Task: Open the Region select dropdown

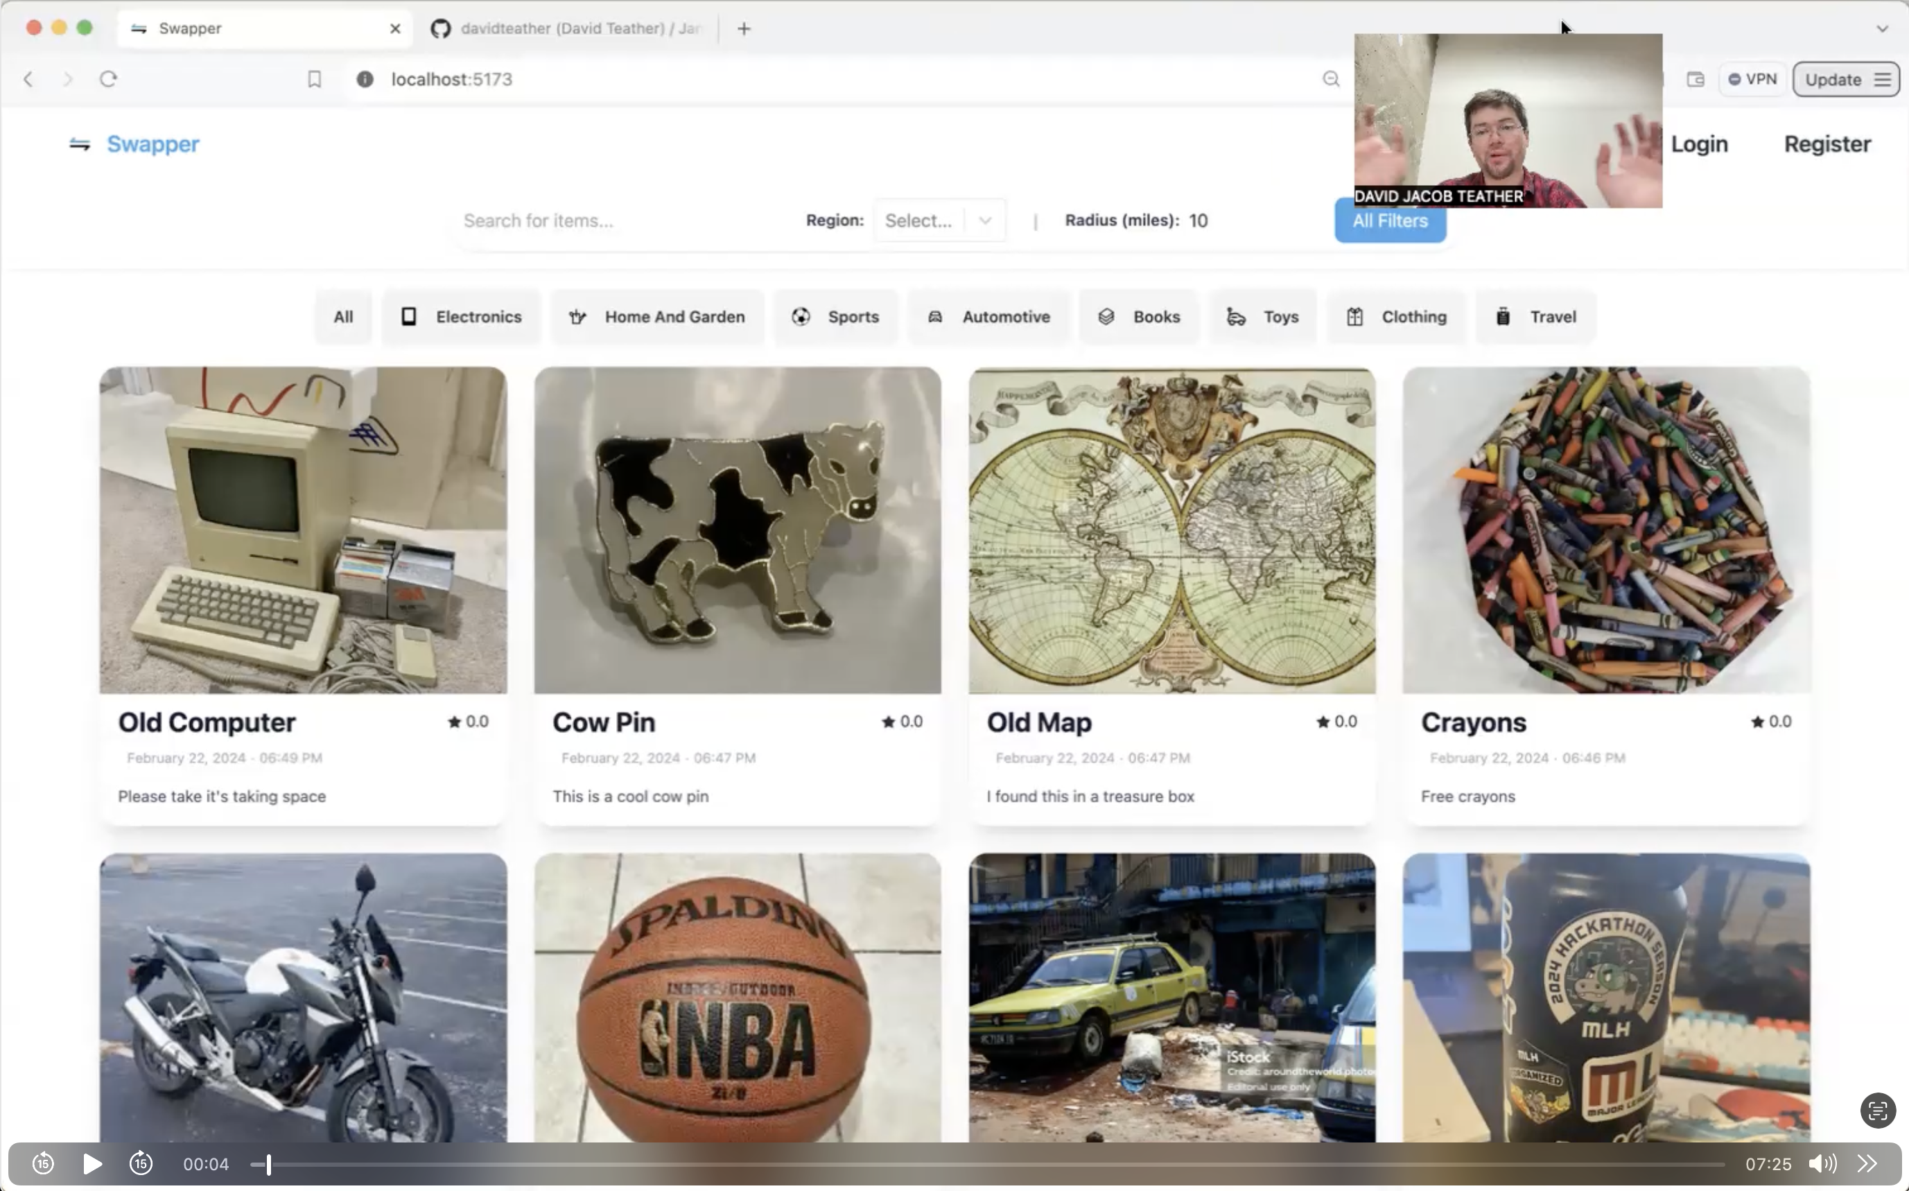Action: [x=939, y=220]
